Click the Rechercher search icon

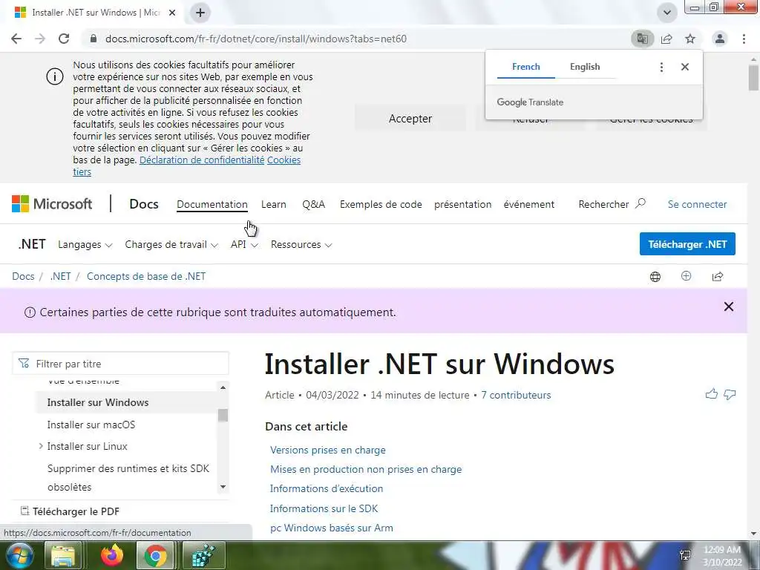[641, 203]
